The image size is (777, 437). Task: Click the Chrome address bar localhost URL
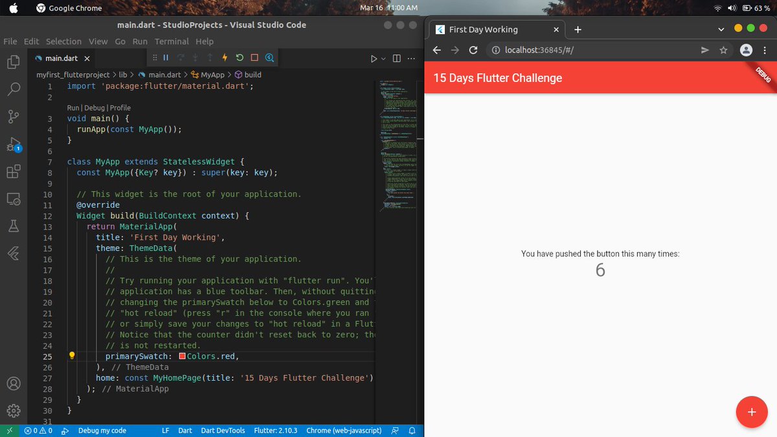pos(539,50)
